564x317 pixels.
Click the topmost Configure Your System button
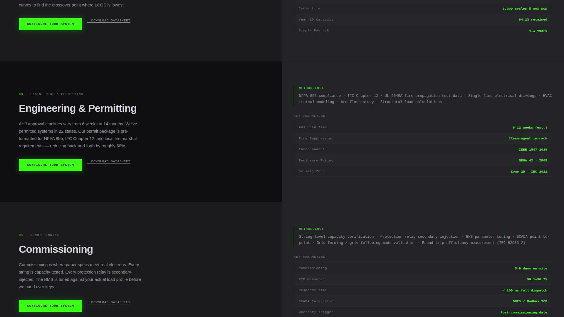50,24
